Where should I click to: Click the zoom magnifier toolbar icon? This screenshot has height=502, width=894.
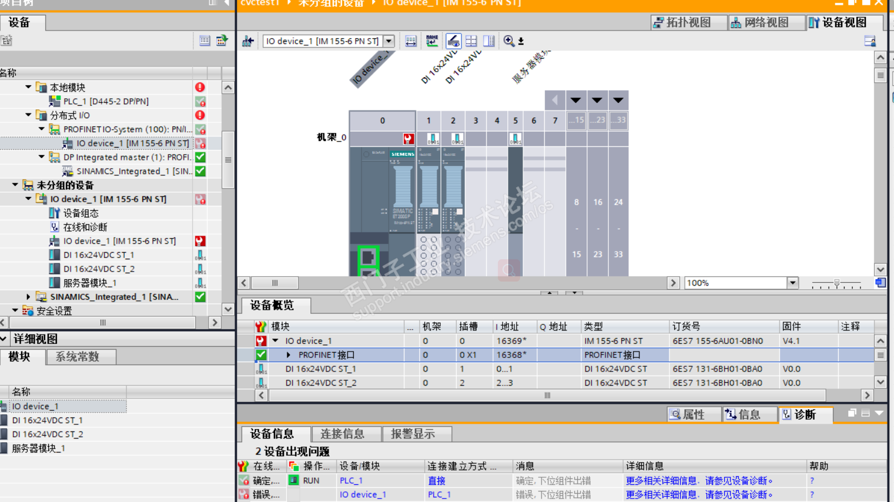click(509, 41)
